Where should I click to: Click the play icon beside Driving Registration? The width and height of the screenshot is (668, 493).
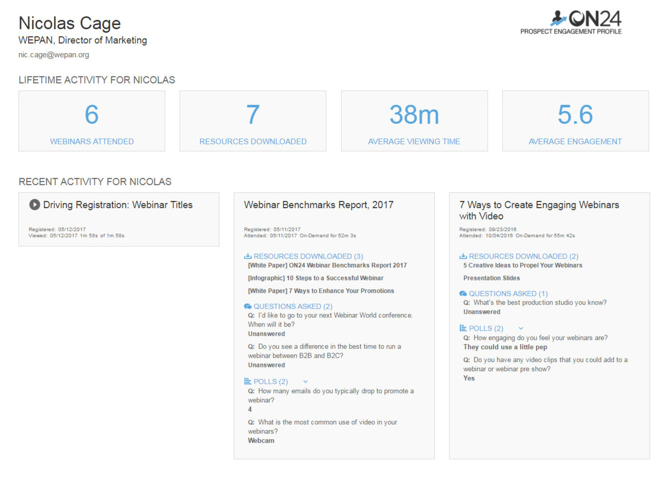pos(35,205)
